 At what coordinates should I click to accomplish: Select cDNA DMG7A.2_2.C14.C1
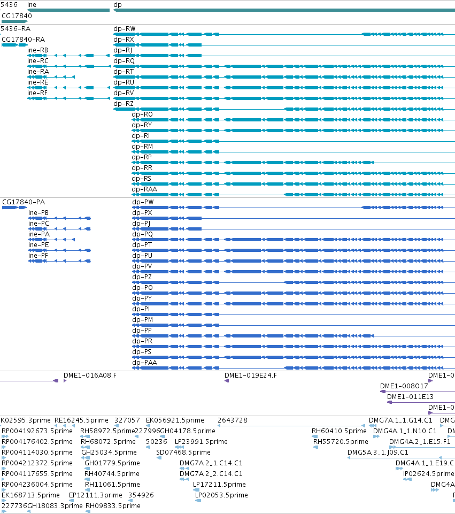pos(211,474)
